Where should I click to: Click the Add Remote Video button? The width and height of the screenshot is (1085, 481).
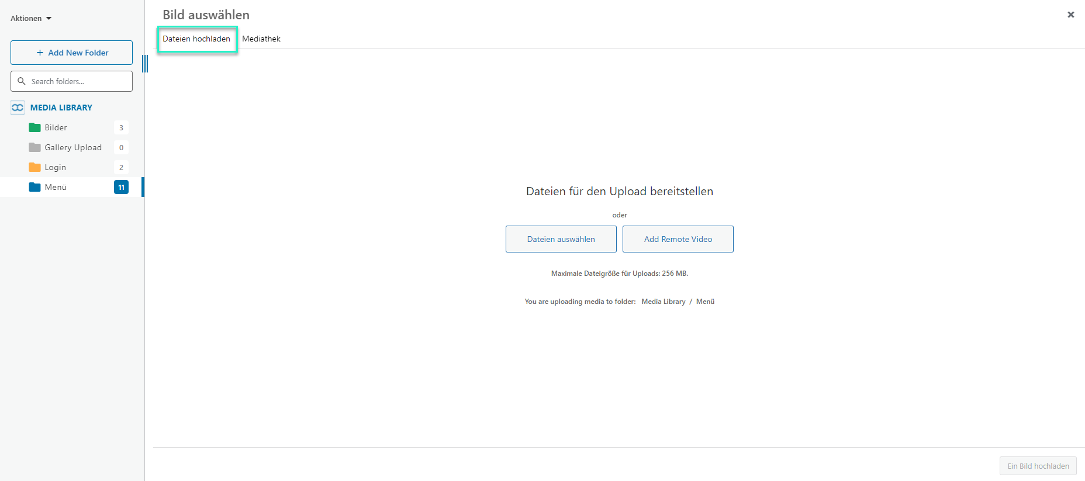tap(678, 239)
